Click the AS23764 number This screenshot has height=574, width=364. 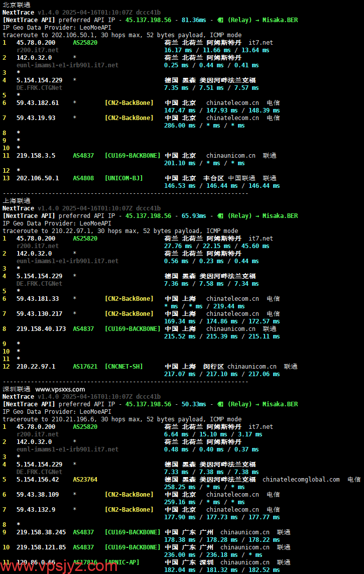point(85,480)
